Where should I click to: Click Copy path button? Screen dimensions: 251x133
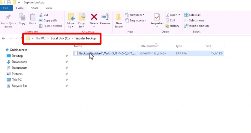(48, 20)
